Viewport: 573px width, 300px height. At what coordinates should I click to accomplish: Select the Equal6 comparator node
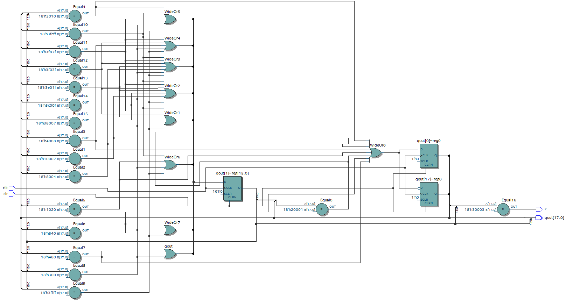[x=75, y=233]
